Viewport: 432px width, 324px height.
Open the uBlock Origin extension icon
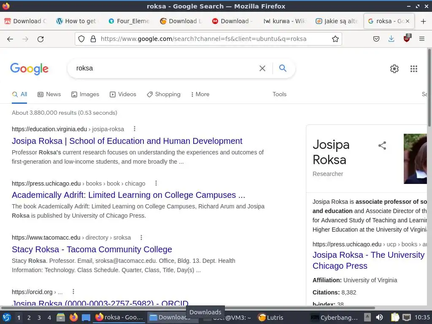coord(407,38)
